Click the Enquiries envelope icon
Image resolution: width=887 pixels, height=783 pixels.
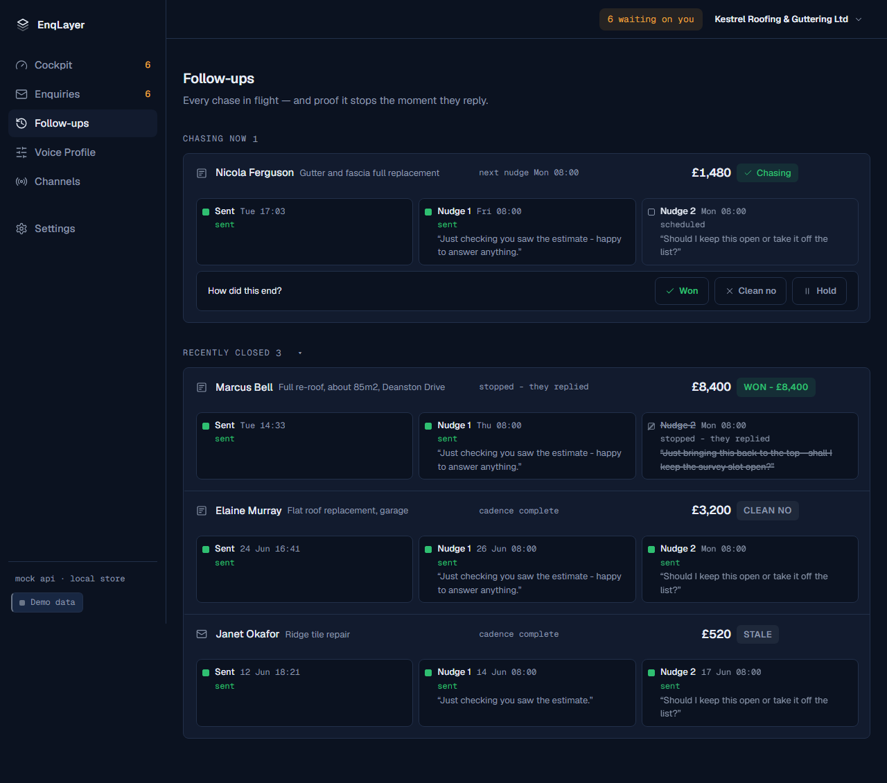click(21, 94)
